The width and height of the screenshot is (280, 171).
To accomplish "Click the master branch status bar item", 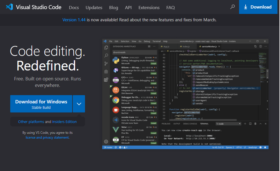I will click(108, 147).
